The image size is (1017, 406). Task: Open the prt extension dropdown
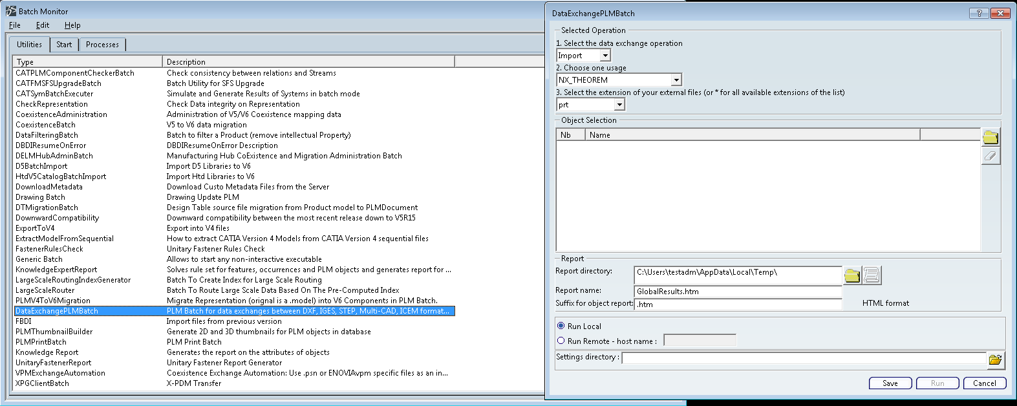(619, 105)
